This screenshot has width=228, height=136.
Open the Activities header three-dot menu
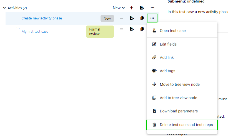(x=152, y=8)
